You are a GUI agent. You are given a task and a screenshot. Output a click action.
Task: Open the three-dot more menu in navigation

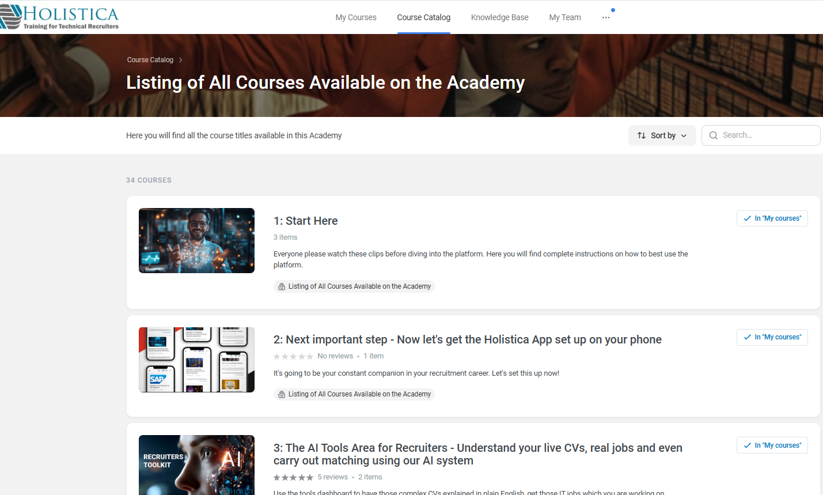click(606, 17)
